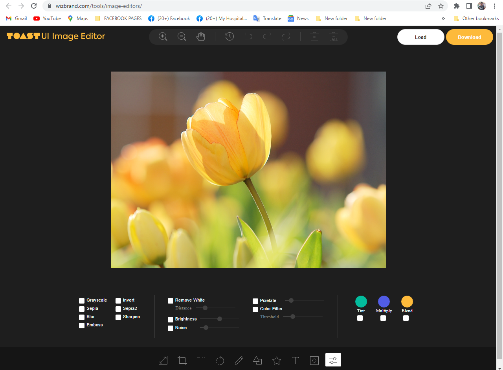Click the Download button

[x=470, y=37]
